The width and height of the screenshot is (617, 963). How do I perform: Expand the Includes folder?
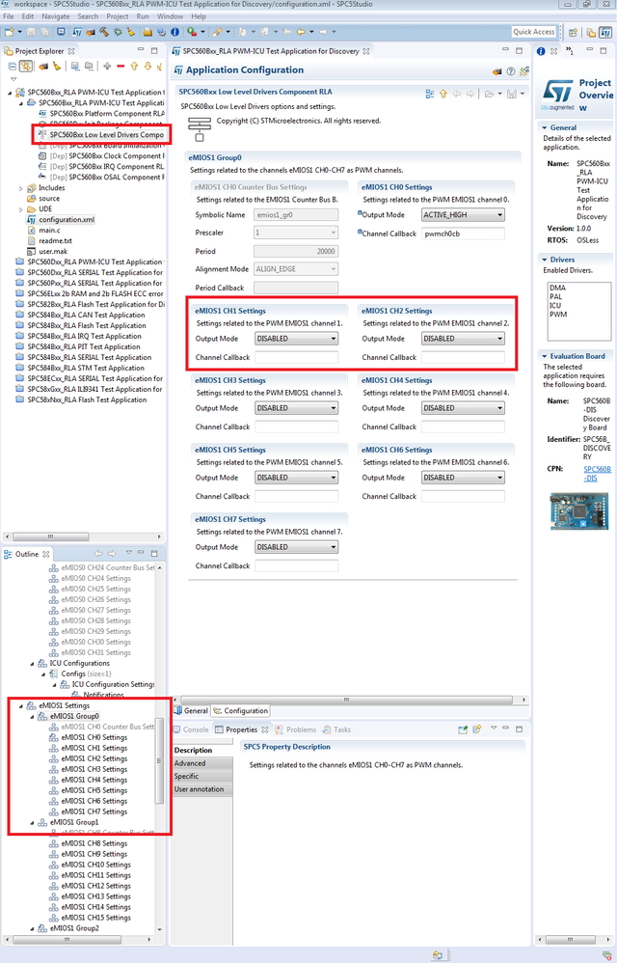[21, 188]
